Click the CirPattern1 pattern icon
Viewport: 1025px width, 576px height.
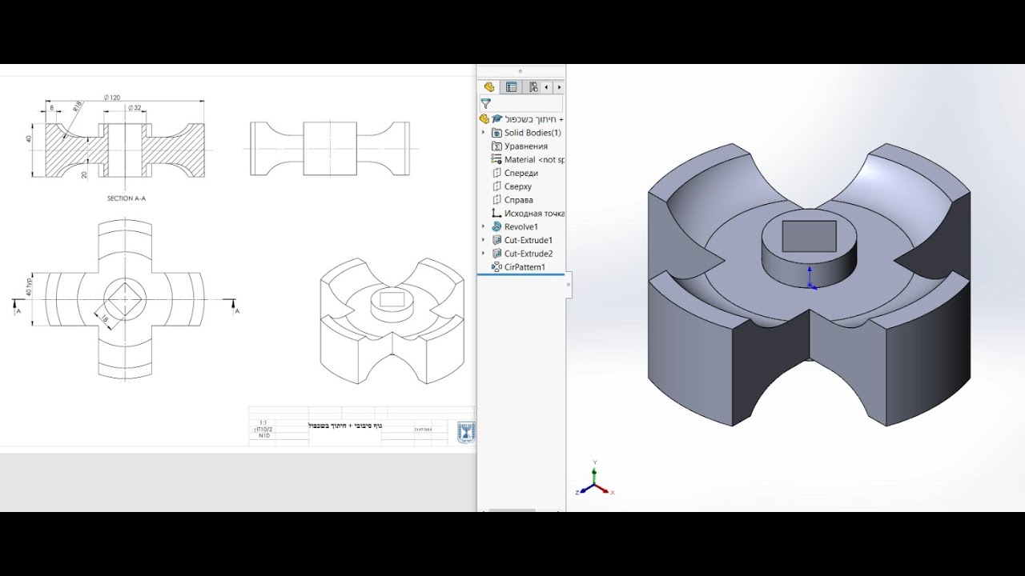coord(496,267)
